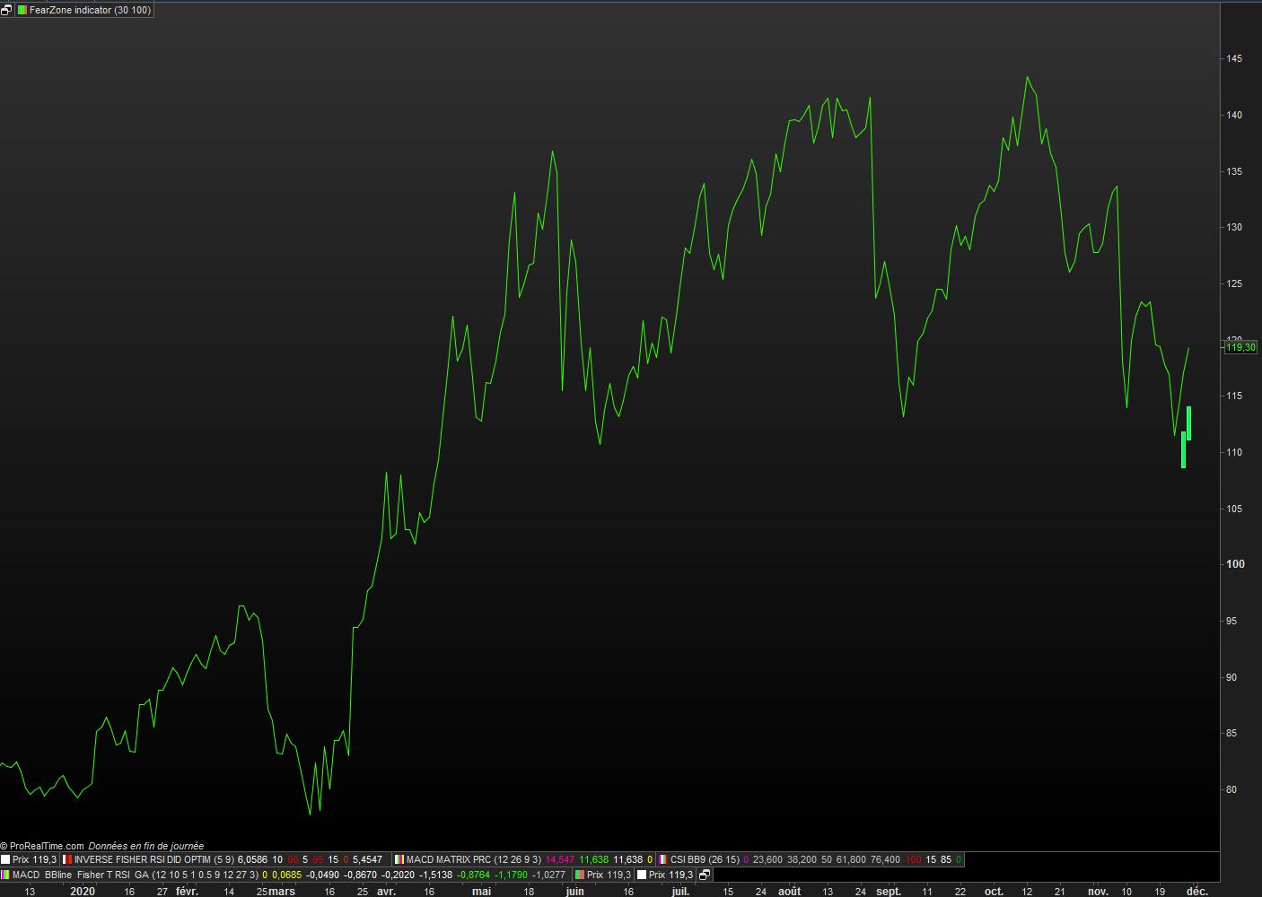The image size is (1262, 897).
Task: Click the 119,30 current price tag on axis
Action: click(x=1240, y=347)
